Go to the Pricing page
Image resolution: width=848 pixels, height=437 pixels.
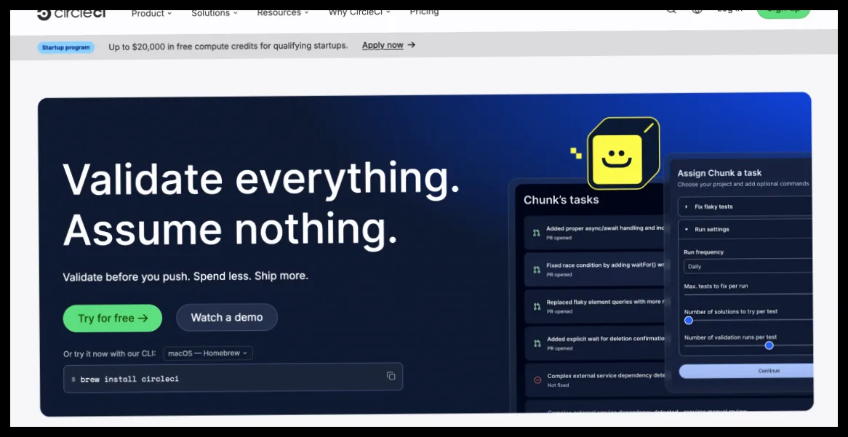(424, 12)
